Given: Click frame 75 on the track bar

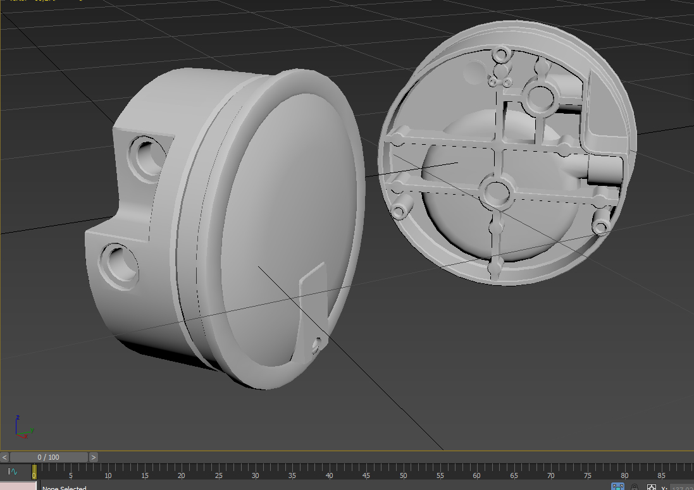Looking at the screenshot, I should (x=587, y=475).
